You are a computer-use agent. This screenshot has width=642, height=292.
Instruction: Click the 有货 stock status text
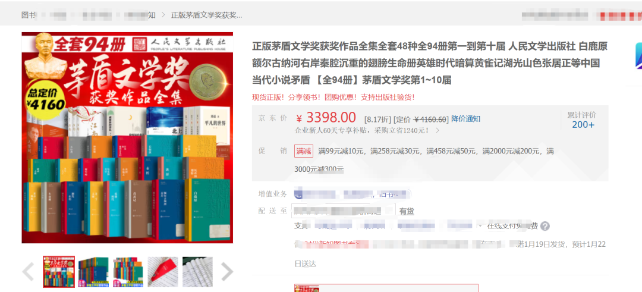click(x=407, y=211)
